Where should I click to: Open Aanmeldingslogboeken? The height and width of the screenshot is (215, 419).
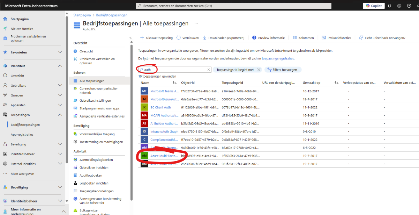pos(96,160)
